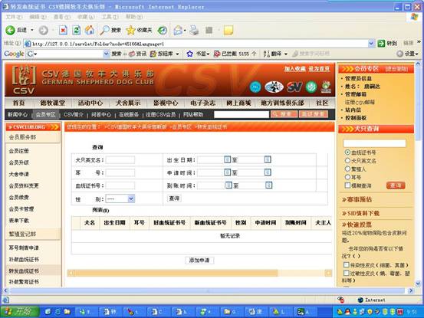Viewport: 424px width, 318px height.
Task: Open the address bar URL dropdown
Action: pyautogui.click(x=371, y=43)
